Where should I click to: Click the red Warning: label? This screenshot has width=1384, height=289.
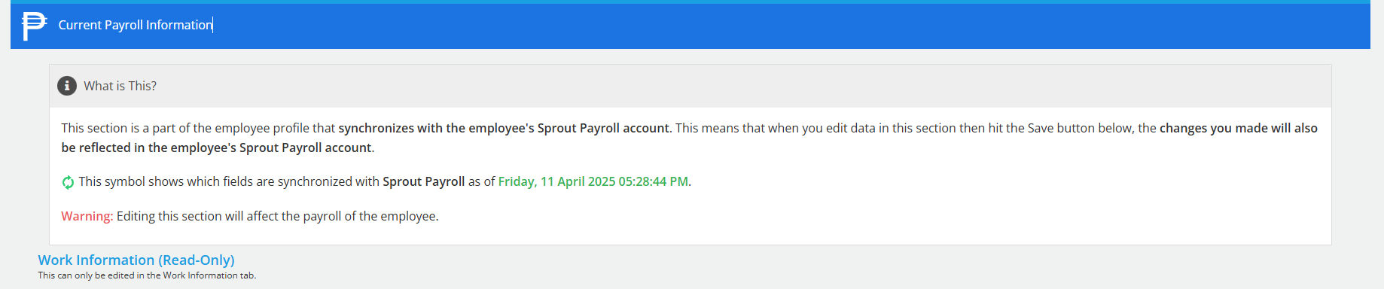coord(87,216)
